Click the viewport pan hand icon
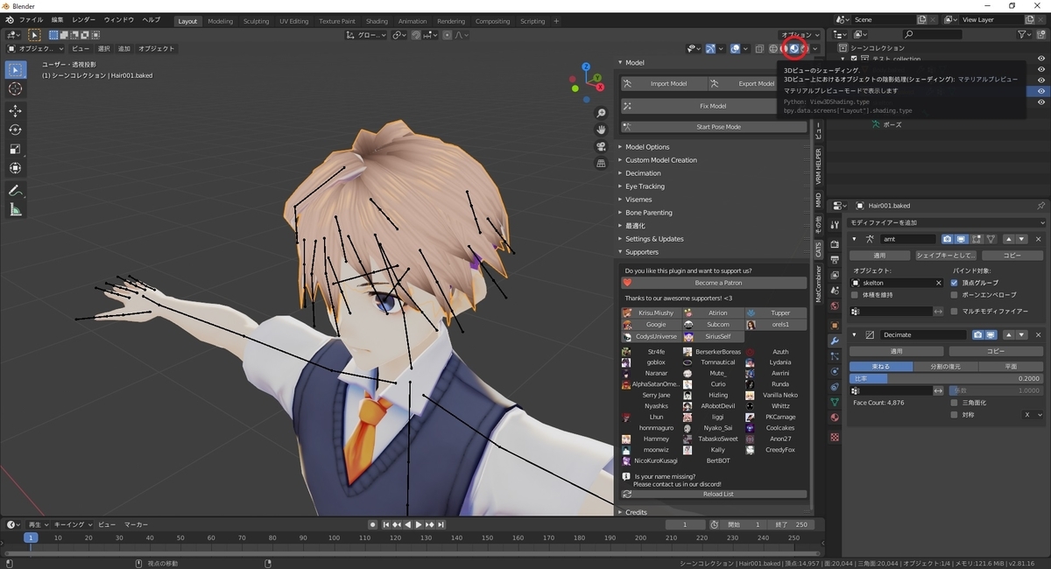The height and width of the screenshot is (569, 1051). pos(601,130)
